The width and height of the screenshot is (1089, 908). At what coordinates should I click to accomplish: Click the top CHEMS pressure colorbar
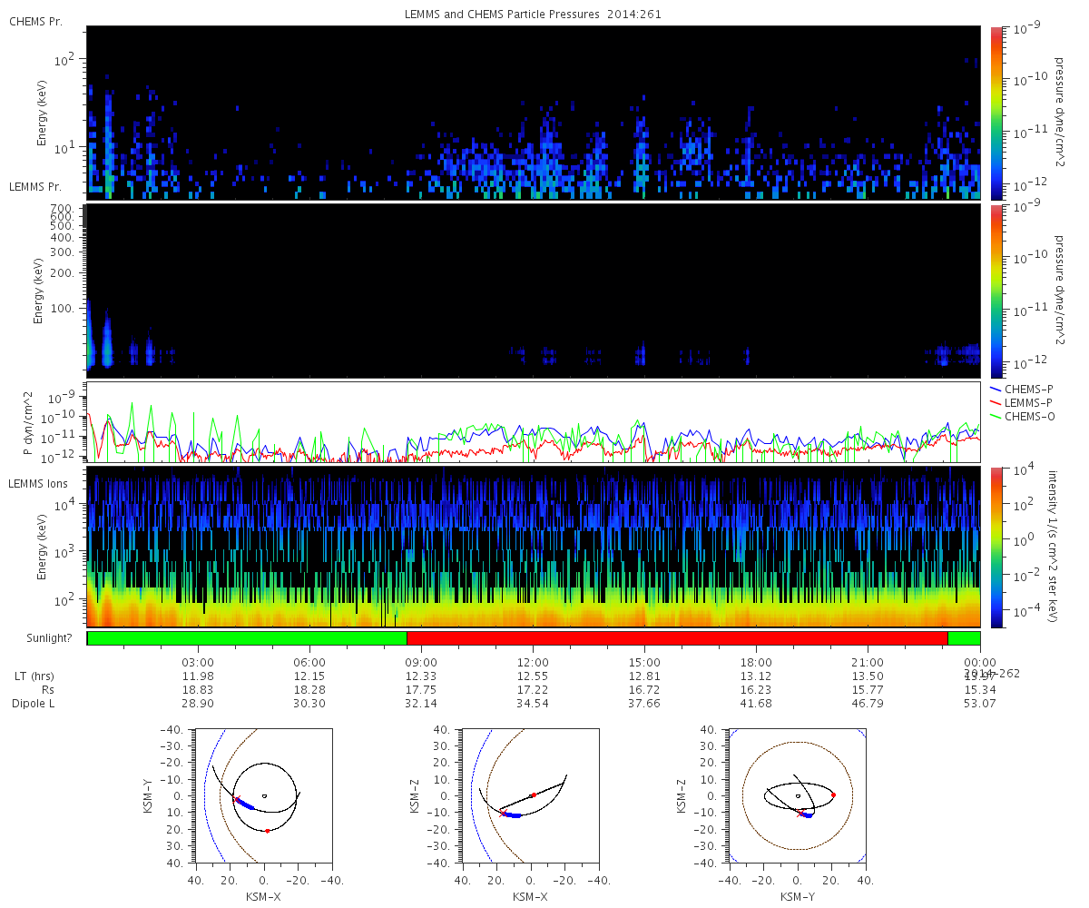tap(996, 113)
